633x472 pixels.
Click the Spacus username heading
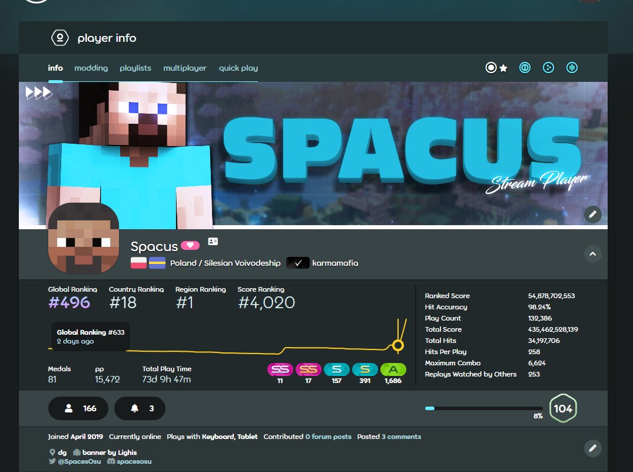(154, 246)
